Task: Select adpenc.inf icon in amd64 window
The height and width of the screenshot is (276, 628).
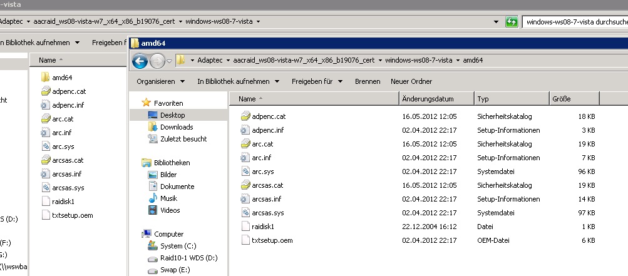Action: (245, 130)
